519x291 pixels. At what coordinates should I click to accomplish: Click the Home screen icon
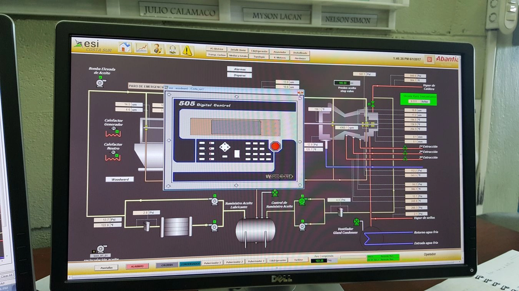125,48
